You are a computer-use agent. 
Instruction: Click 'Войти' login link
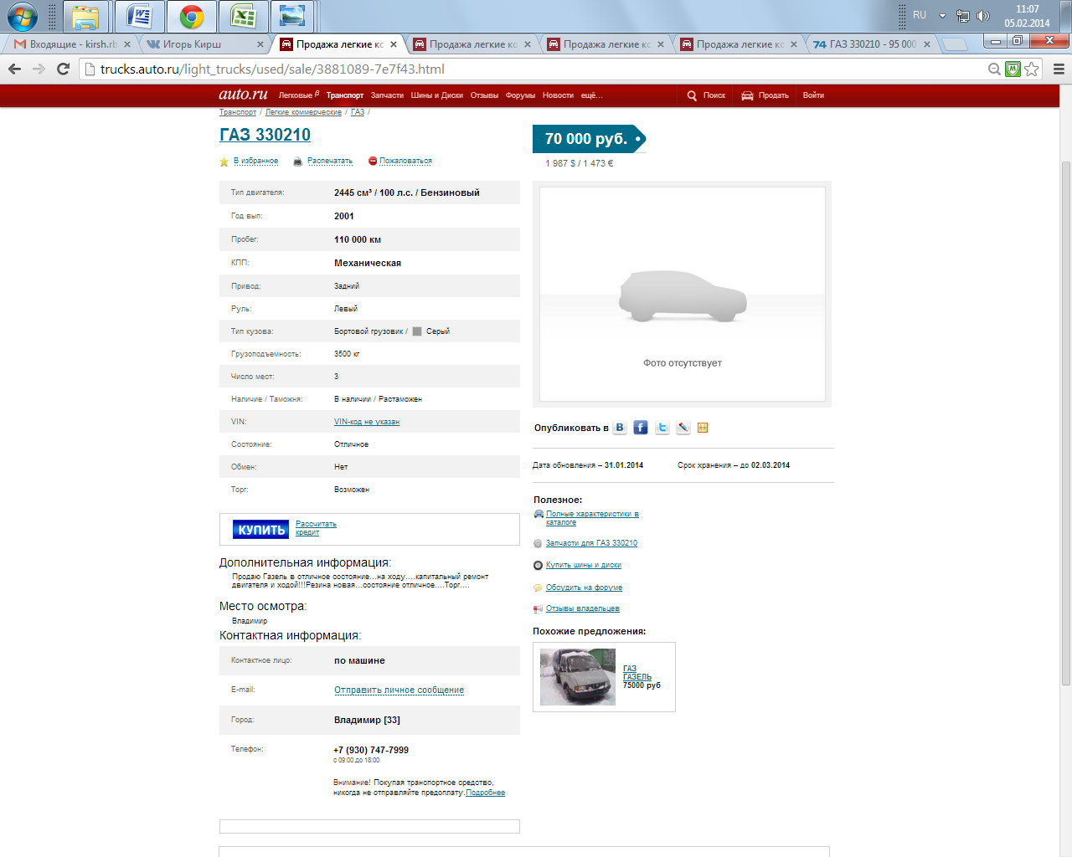point(813,95)
